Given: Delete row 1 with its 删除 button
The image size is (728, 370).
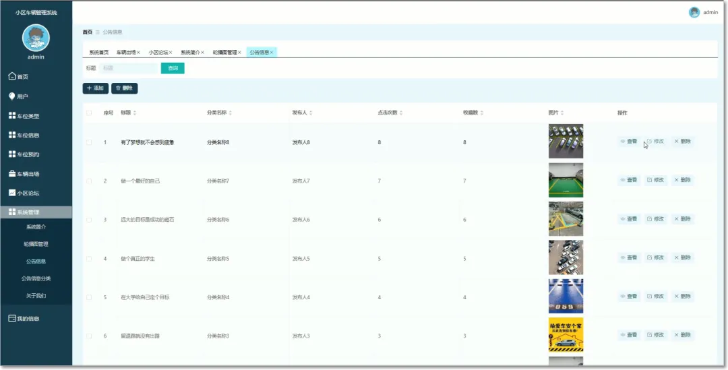Looking at the screenshot, I should tap(682, 141).
